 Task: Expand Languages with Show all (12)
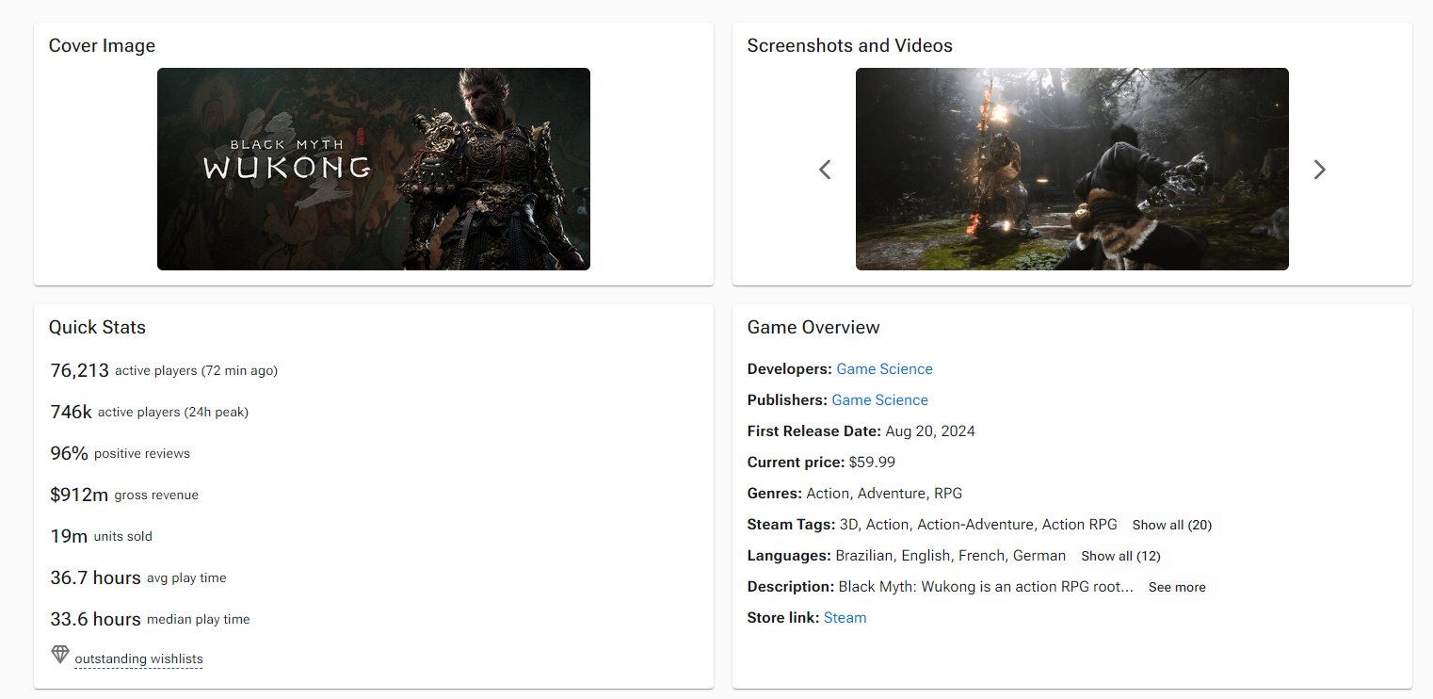1120,556
